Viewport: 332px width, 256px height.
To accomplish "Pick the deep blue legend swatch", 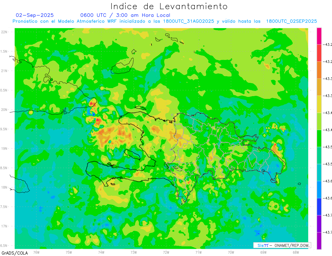I will pos(319,207).
